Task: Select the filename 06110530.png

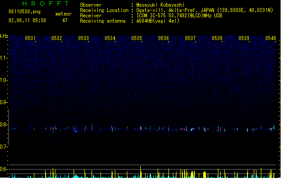Action: click(x=25, y=12)
